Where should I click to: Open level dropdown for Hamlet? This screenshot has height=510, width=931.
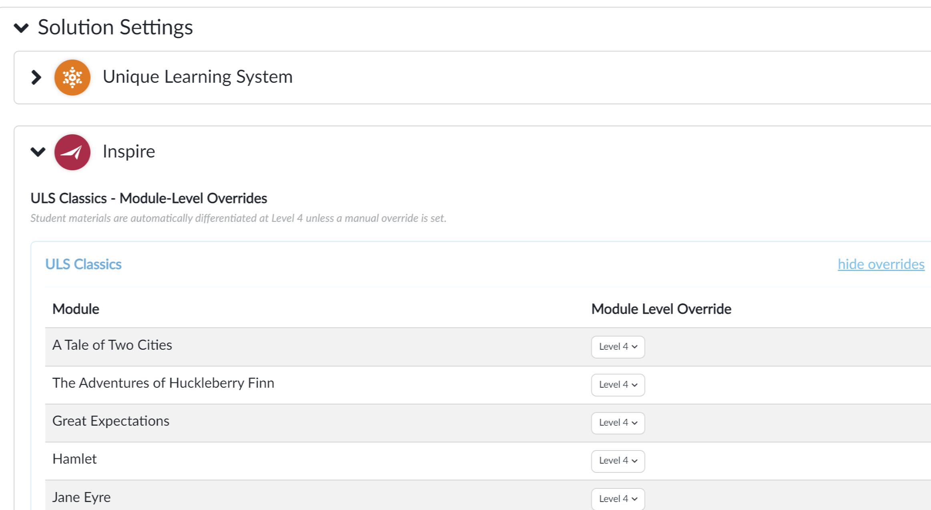coord(618,461)
